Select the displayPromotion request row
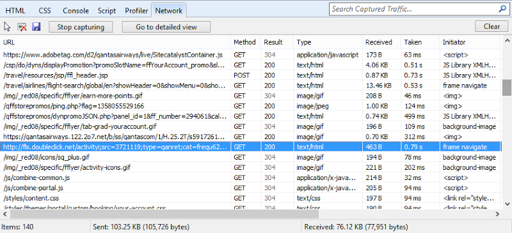 pos(250,65)
